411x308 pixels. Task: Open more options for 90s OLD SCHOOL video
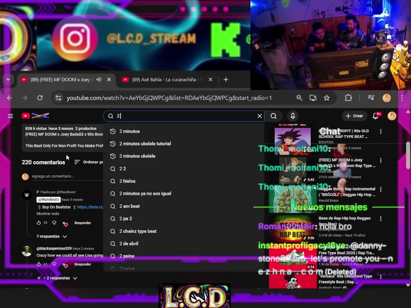tap(381, 131)
